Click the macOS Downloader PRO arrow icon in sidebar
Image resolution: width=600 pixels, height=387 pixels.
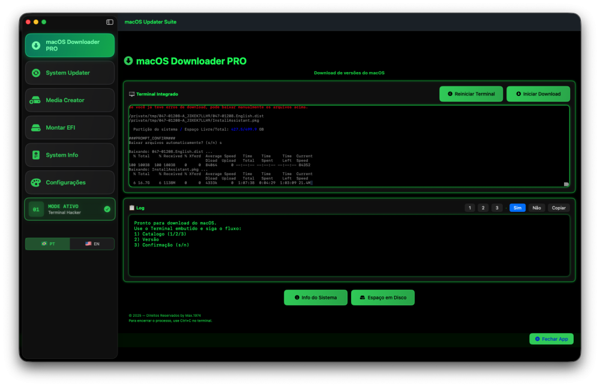(x=36, y=46)
